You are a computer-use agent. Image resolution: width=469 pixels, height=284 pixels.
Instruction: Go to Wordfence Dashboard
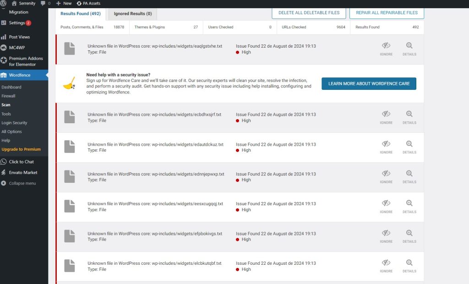click(11, 87)
